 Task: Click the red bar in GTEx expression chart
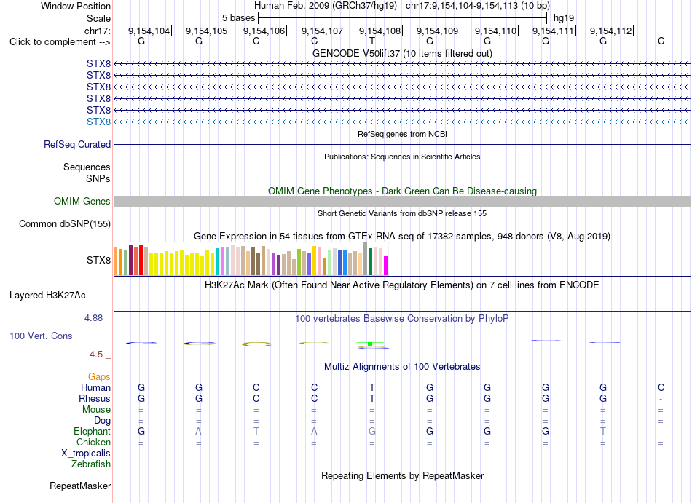tap(141, 260)
